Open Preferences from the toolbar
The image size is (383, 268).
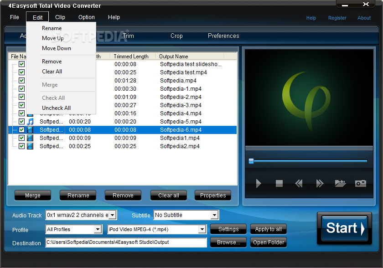click(223, 36)
